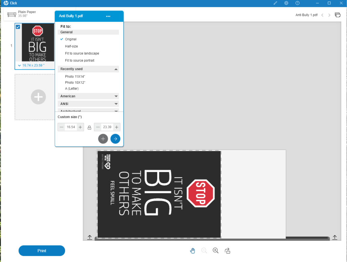The image size is (347, 262).
Task: Click the Custom size (") label
Action: [70, 117]
